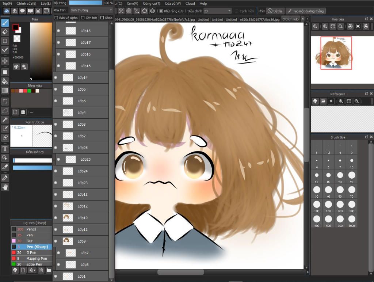
Task: Download brushes from cloud icon
Action: (x=15, y=270)
